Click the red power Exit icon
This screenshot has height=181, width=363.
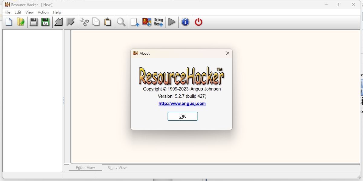[198, 22]
